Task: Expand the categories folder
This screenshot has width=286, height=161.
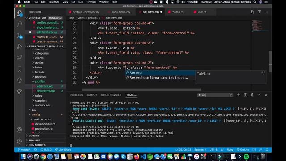Action: 42,53
